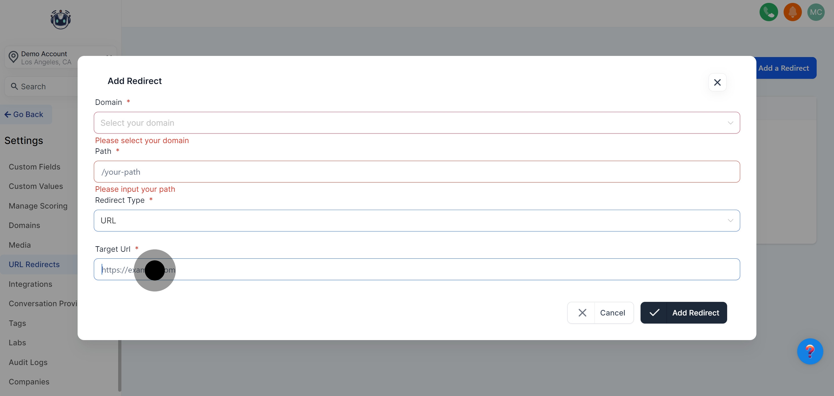
Task: Click the search magnifier icon
Action: pyautogui.click(x=14, y=86)
